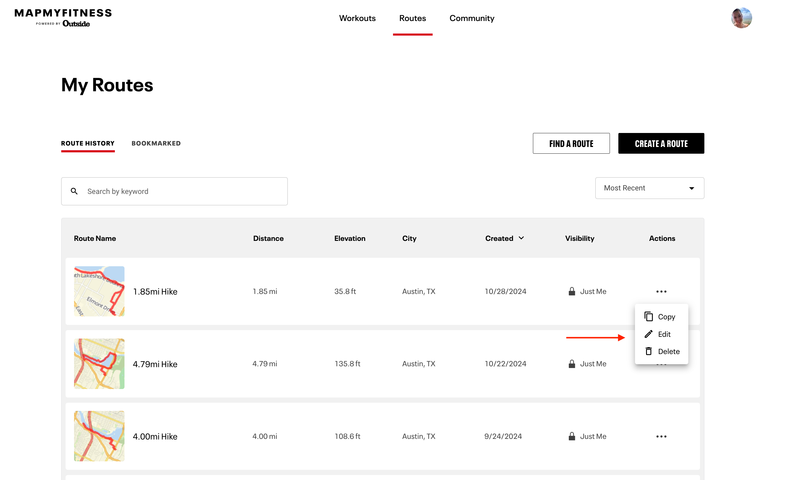Open the actions menu for 4.00mi Hike
This screenshot has width=786, height=480.
662,436
